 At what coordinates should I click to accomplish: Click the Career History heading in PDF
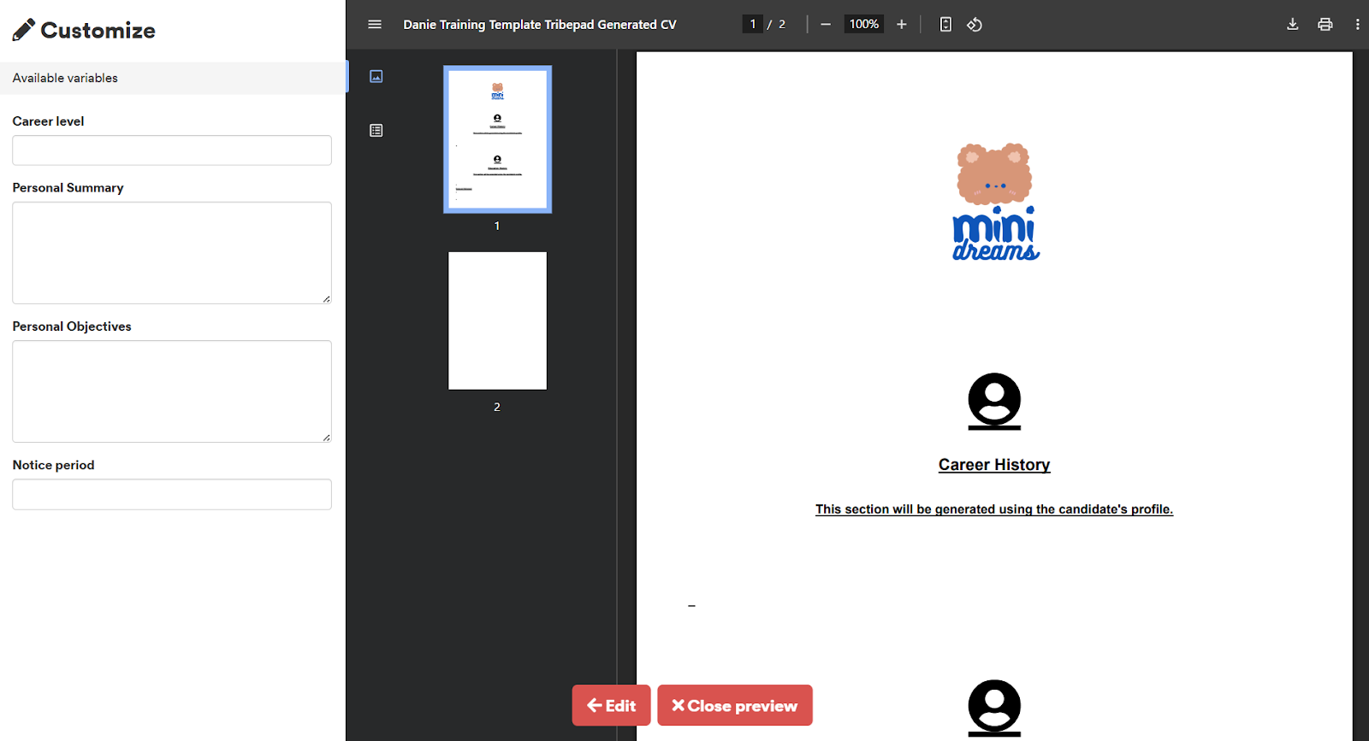click(994, 465)
